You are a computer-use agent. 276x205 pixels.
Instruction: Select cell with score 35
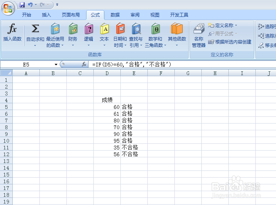107,147
